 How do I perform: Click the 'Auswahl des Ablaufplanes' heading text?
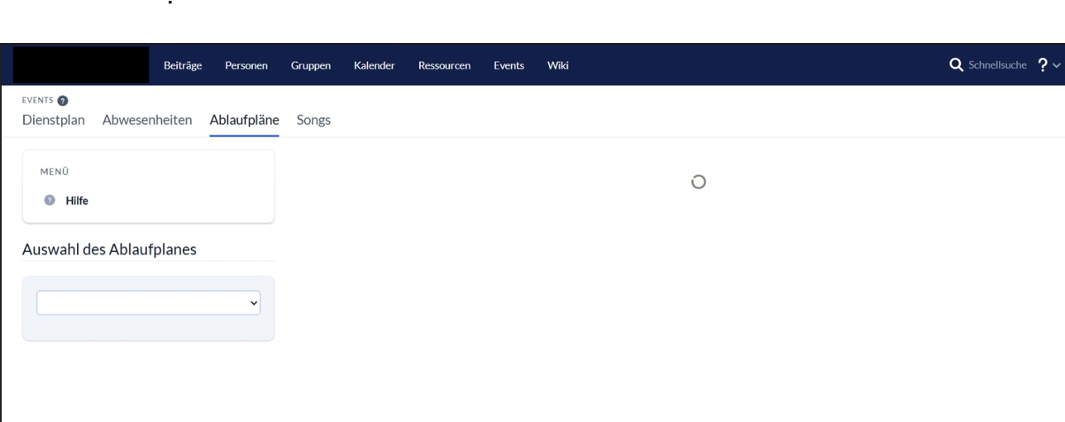coord(109,249)
